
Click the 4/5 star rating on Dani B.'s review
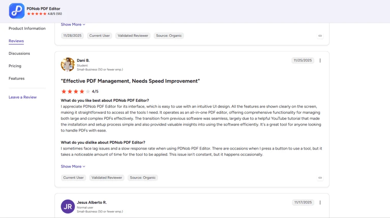pos(80,91)
